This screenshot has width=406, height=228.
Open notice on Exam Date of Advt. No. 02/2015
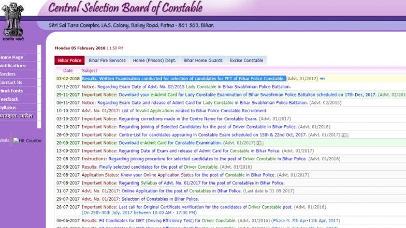click(x=194, y=87)
